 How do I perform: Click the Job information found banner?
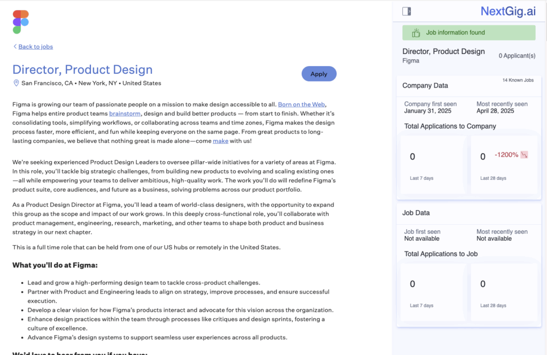point(469,33)
